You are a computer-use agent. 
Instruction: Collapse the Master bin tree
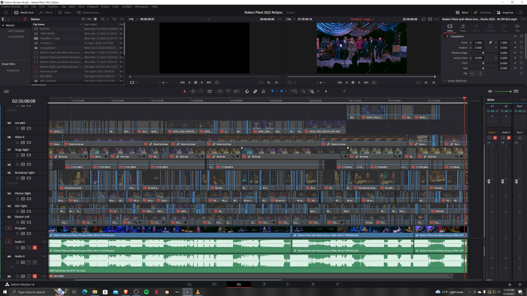click(3, 25)
